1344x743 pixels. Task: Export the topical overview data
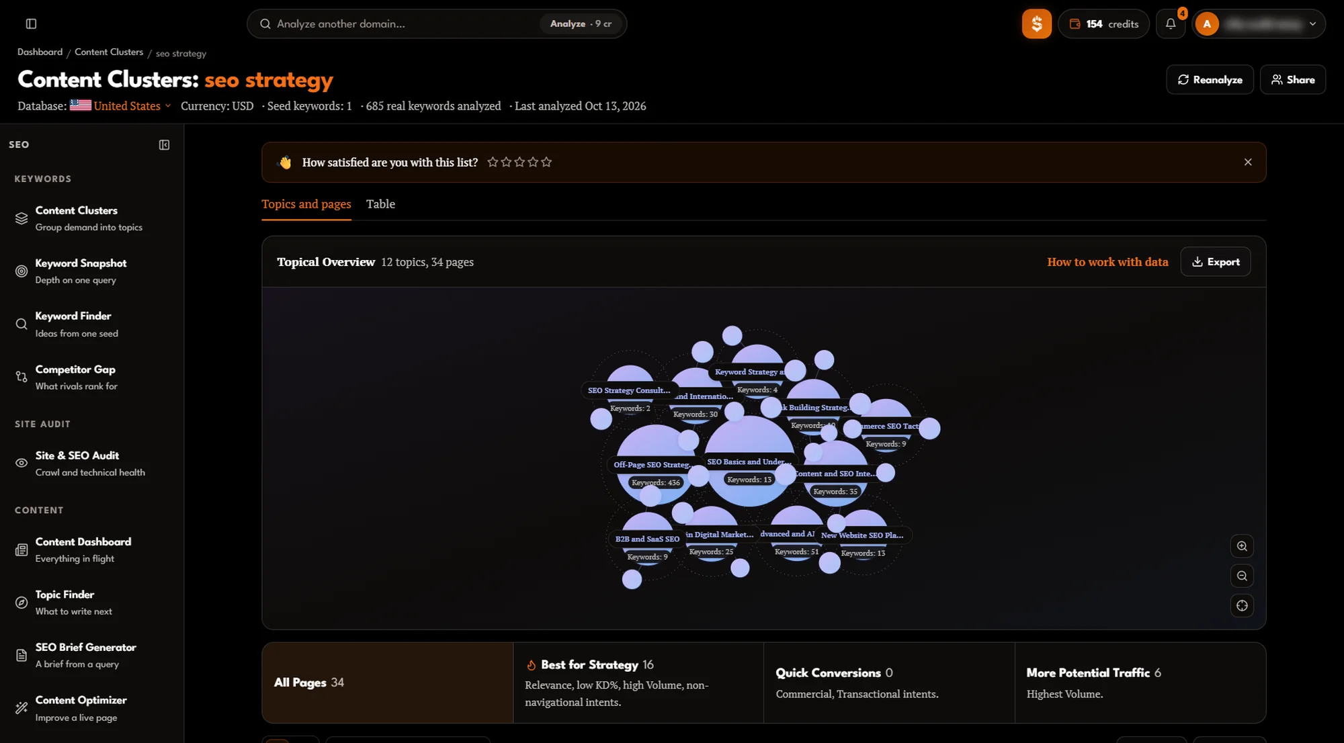[1215, 262]
